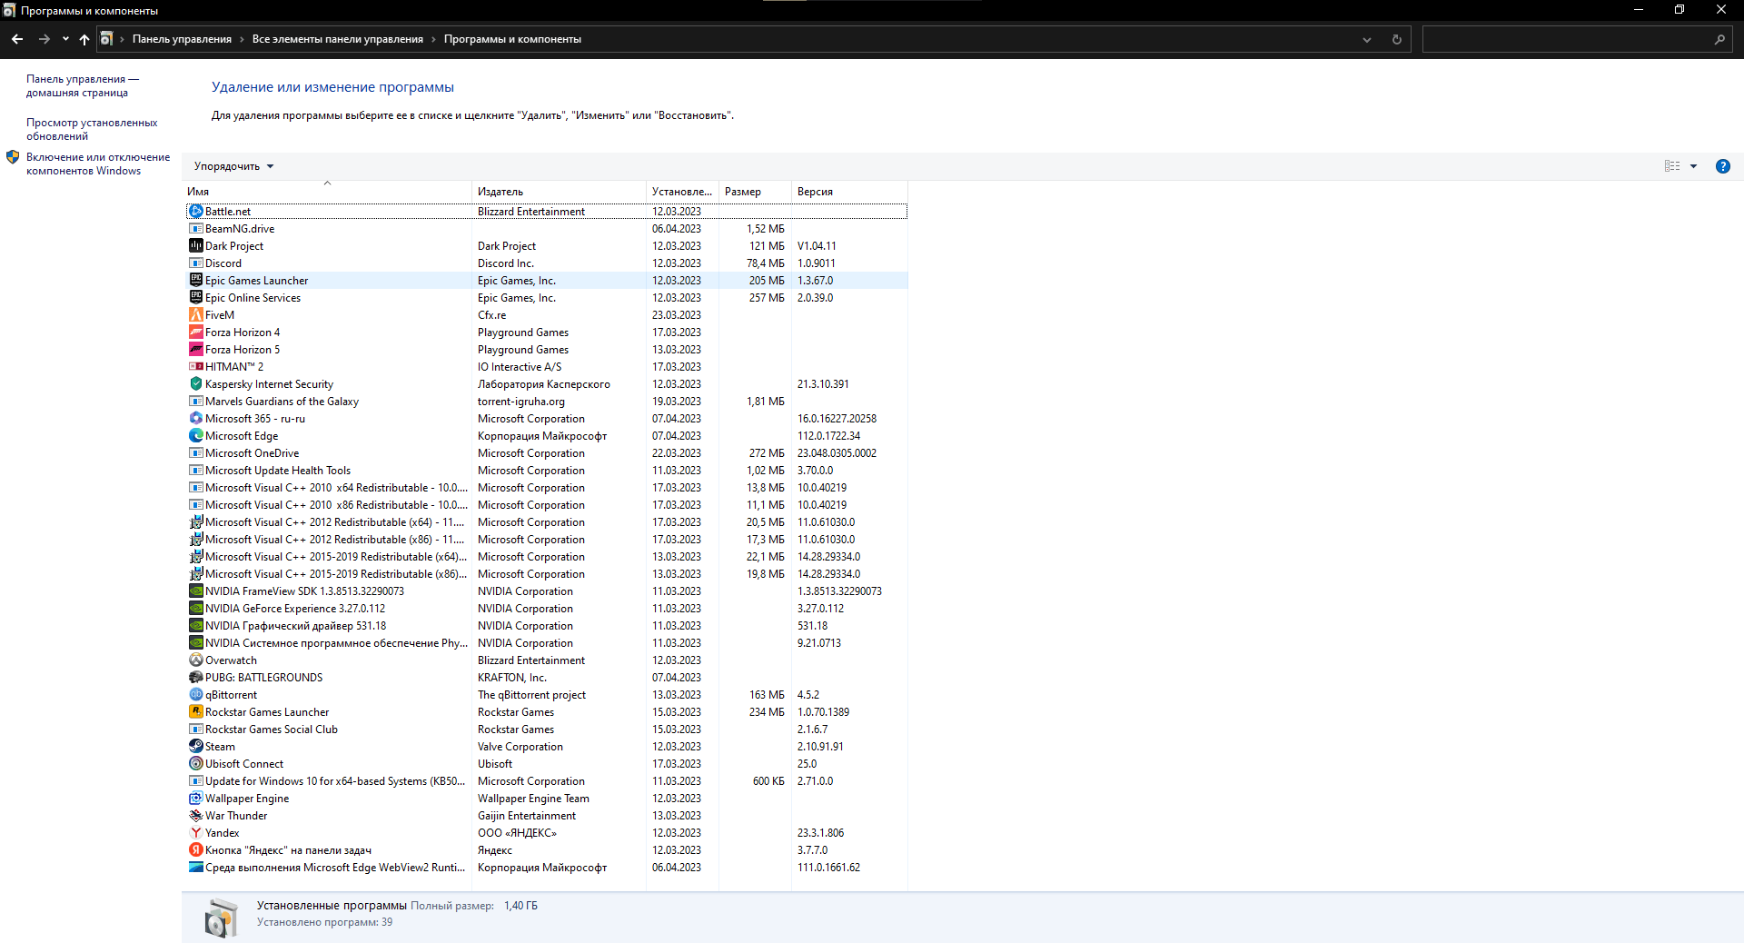
Task: Click the control panel icon in address bar
Action: point(106,39)
